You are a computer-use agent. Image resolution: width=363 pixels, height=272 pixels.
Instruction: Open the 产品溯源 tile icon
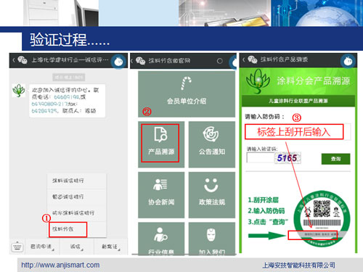pos(160,134)
